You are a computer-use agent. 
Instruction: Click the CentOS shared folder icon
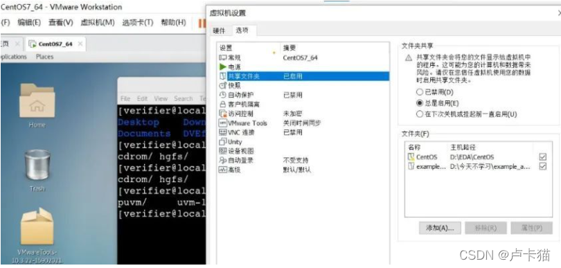point(411,157)
